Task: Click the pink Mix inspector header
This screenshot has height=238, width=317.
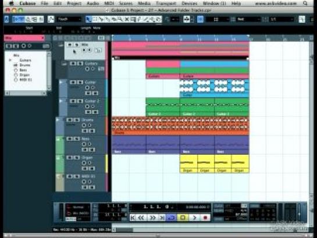Action: 24,38
